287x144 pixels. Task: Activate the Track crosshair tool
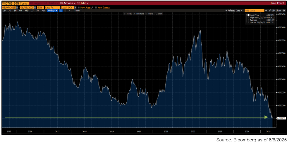coord(128,14)
